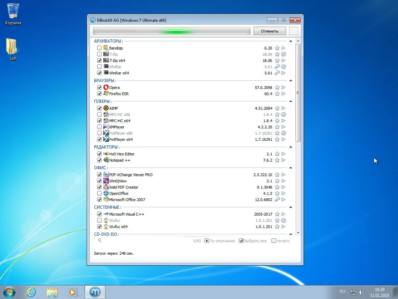The image size is (398, 299).
Task: Click the Opera version '57.0.3098' value
Action: pyautogui.click(x=264, y=88)
